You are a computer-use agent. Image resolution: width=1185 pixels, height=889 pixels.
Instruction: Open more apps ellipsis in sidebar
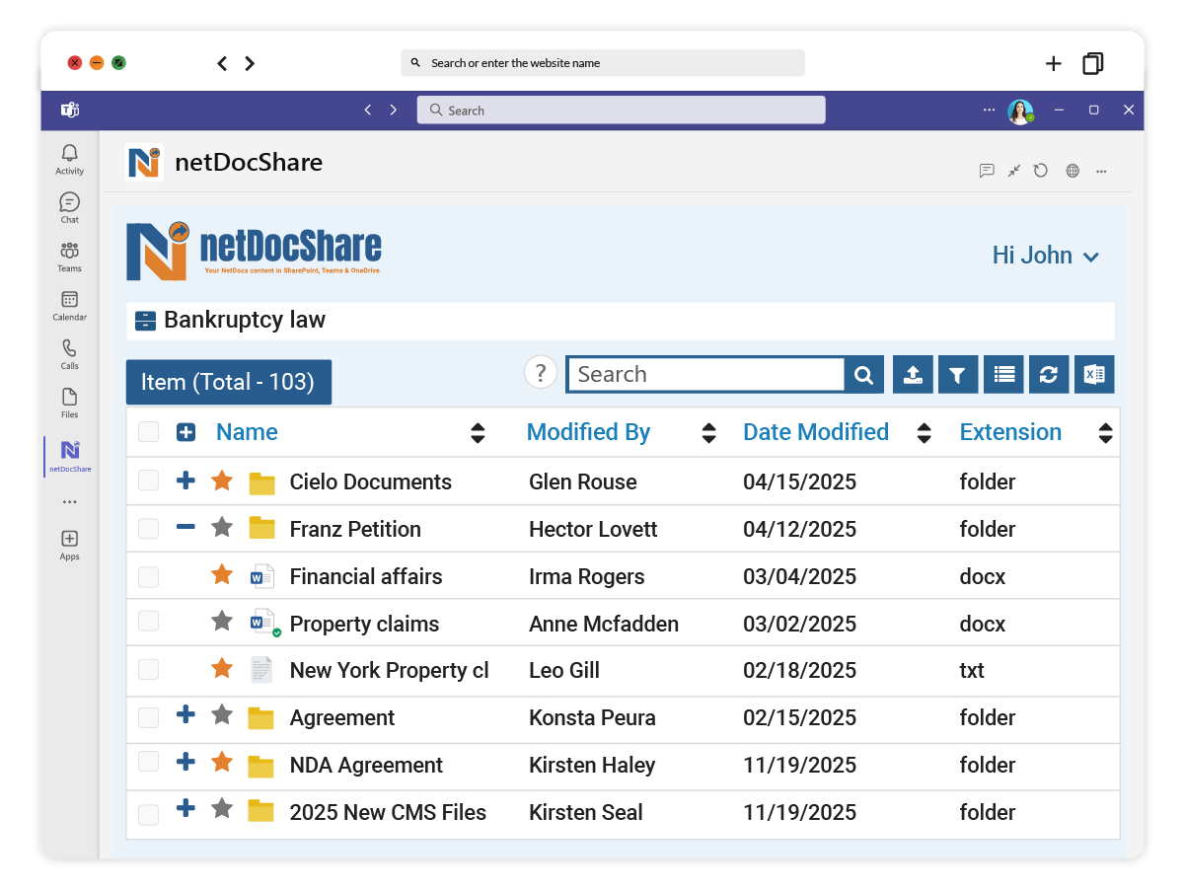pyautogui.click(x=69, y=502)
